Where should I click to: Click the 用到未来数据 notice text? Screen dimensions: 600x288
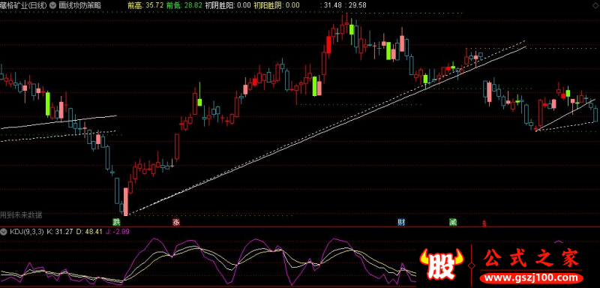pyautogui.click(x=21, y=215)
